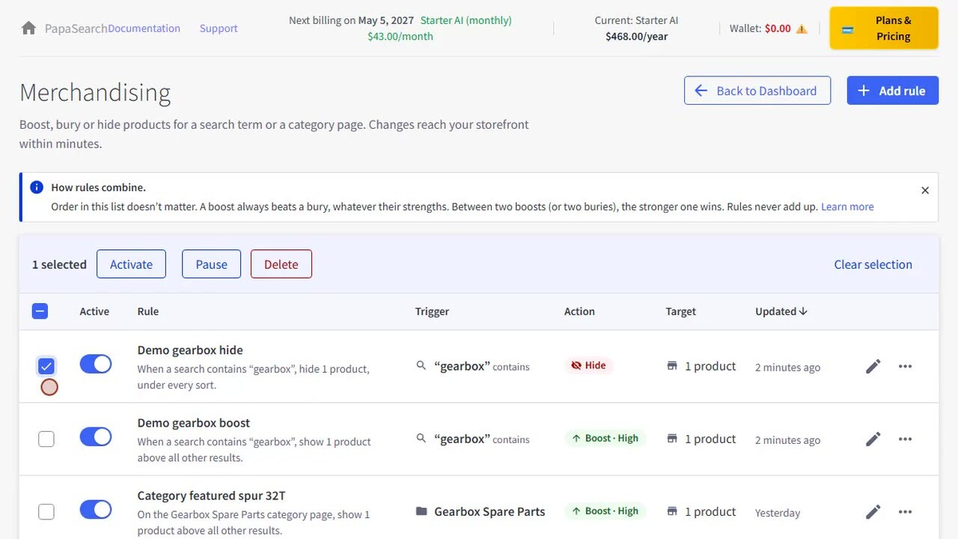Open more options for Demo gearbox boost
The width and height of the screenshot is (958, 539).
(905, 439)
